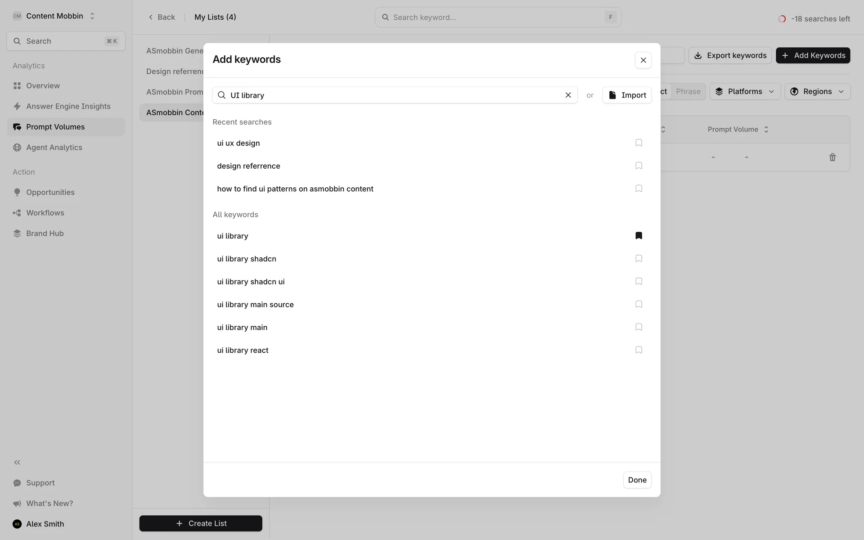
Task: Close the Add keywords dialog
Action: (x=643, y=60)
